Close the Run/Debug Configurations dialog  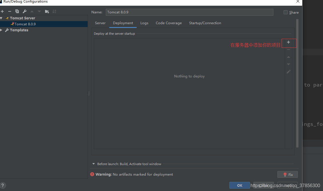tap(298, 1)
